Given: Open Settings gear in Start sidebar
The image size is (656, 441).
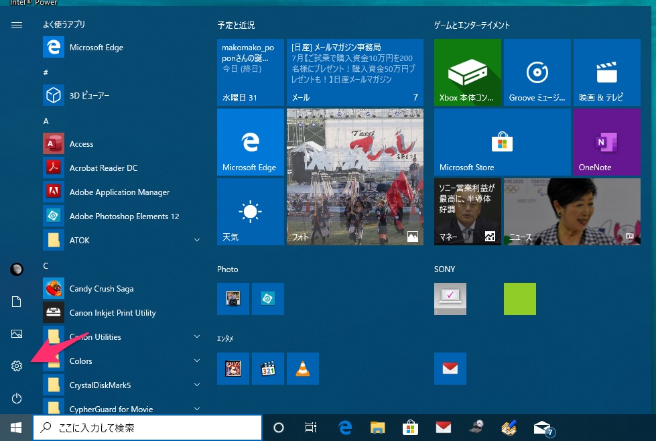Looking at the screenshot, I should pyautogui.click(x=17, y=366).
